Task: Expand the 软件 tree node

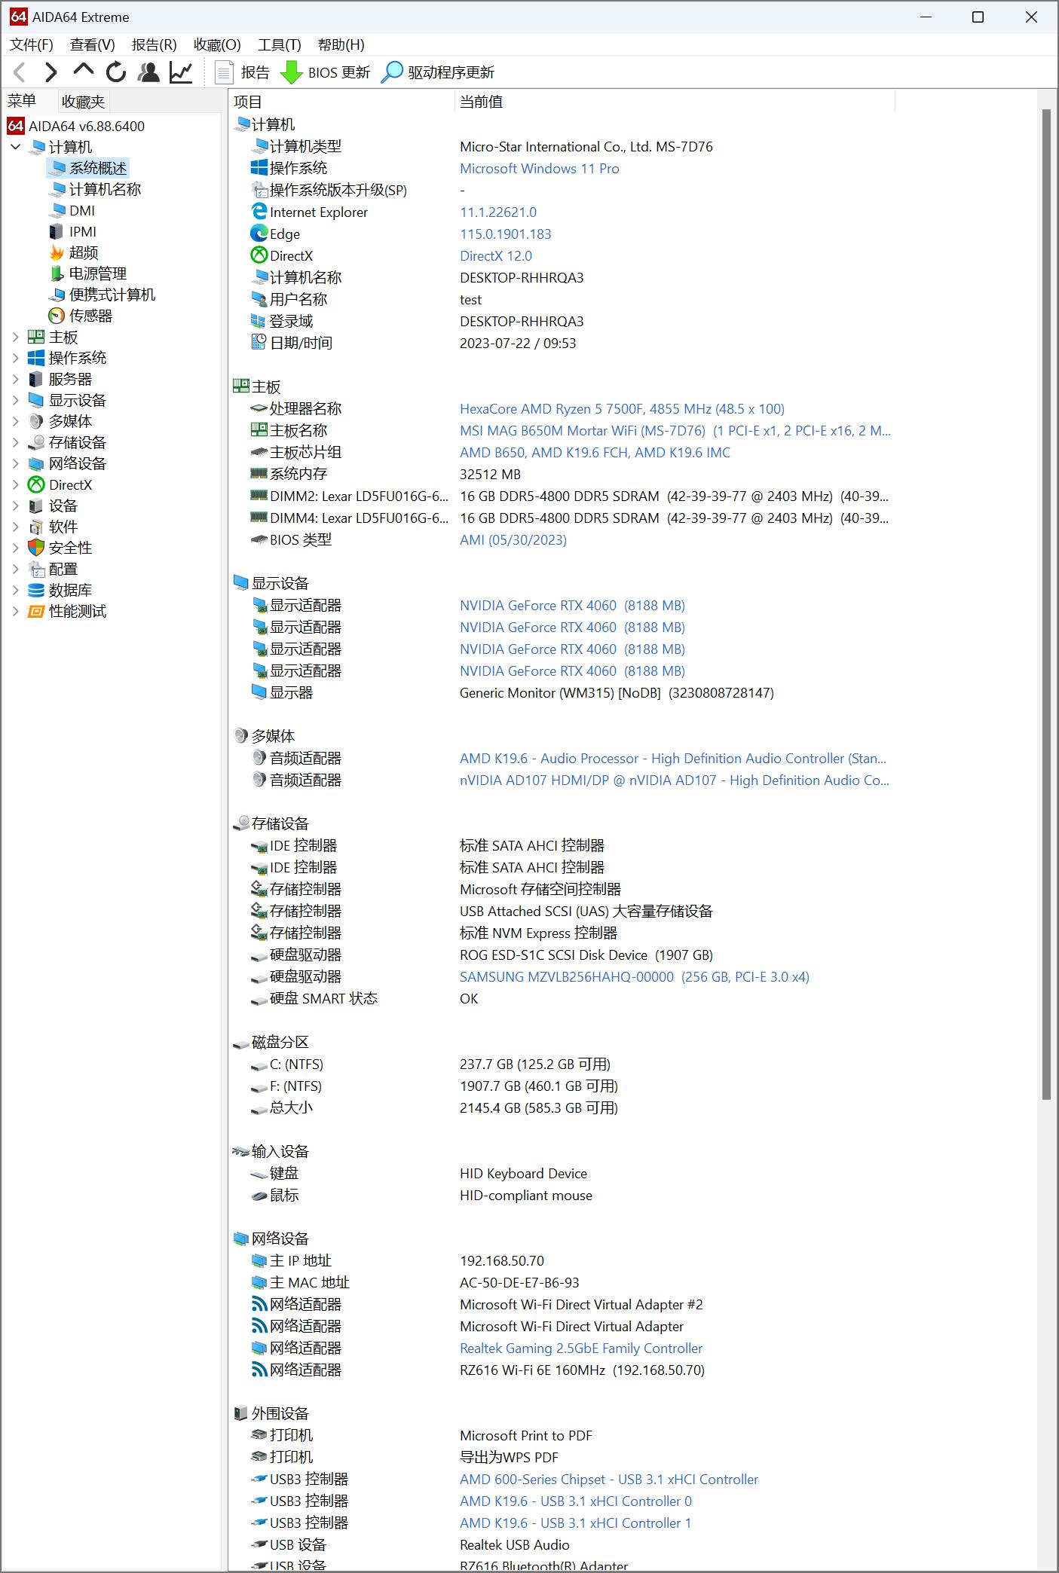Action: (x=15, y=527)
